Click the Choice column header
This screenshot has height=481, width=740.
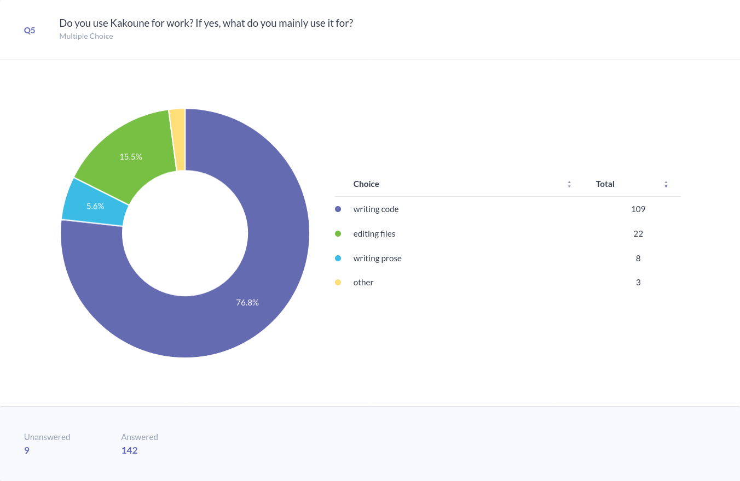366,184
